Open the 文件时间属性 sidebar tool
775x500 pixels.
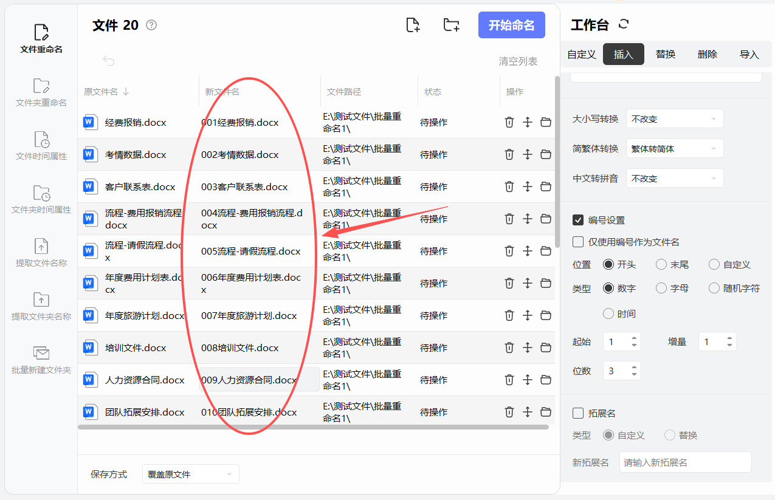tap(41, 145)
